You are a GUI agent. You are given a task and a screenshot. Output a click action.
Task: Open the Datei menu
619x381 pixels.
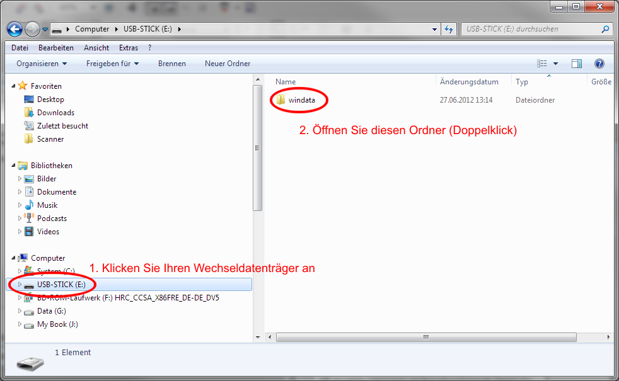click(x=20, y=48)
